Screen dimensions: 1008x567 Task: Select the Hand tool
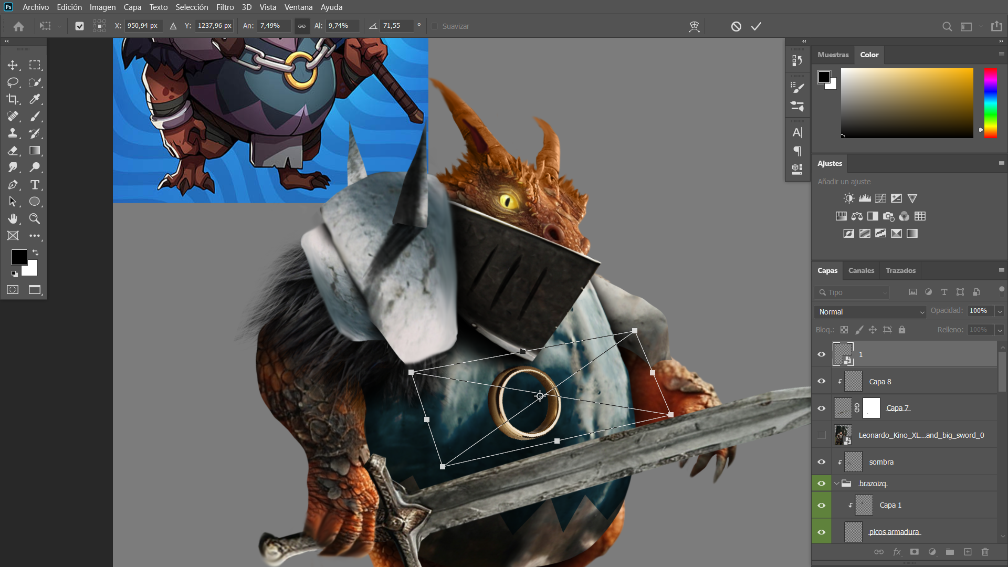13,219
